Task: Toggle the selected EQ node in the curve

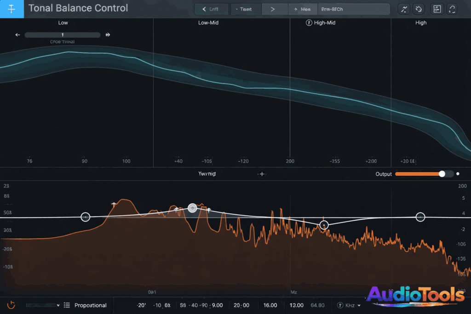Action: point(192,208)
